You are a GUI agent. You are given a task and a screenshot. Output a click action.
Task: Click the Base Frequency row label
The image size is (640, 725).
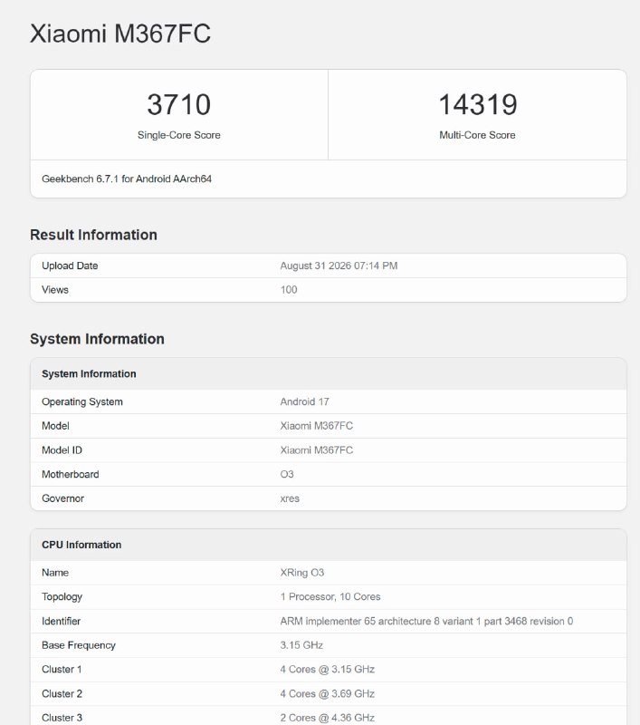point(79,645)
